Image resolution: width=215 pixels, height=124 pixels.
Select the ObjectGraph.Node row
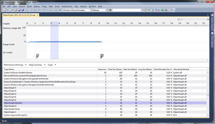point(105,109)
